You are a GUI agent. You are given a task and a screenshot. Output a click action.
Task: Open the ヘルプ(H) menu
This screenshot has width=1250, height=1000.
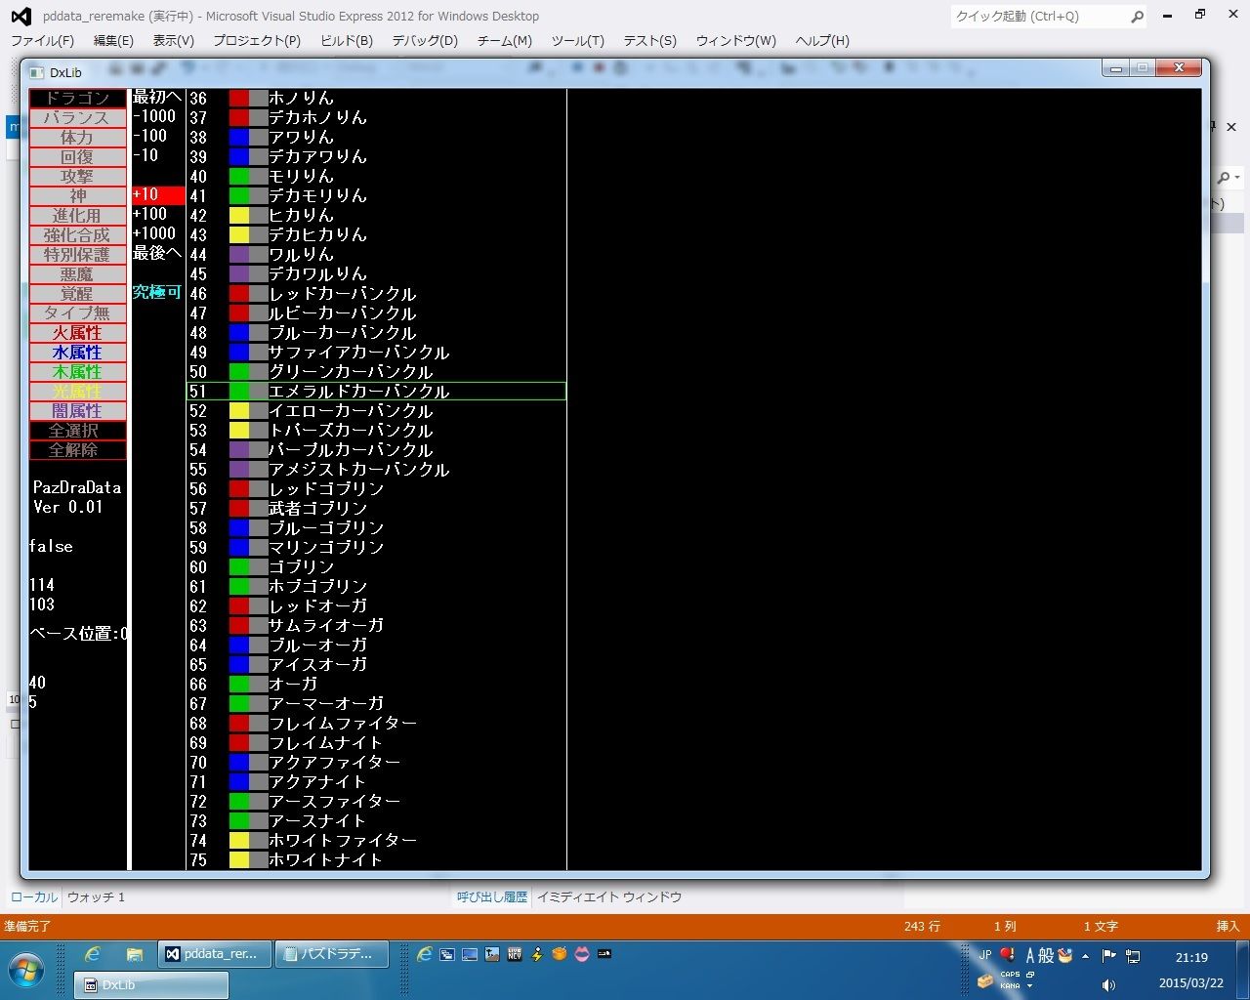822,40
